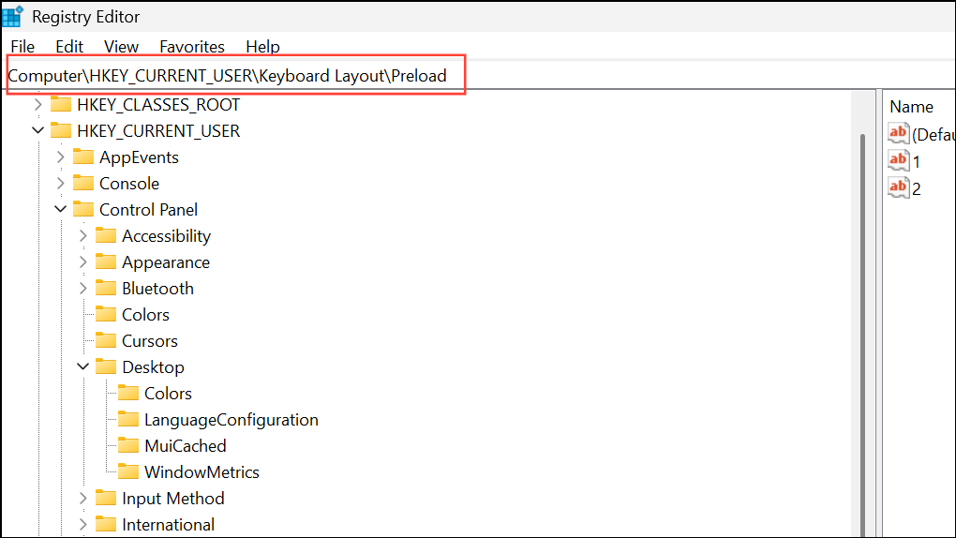Click the Control Panel folder icon

[x=82, y=209]
